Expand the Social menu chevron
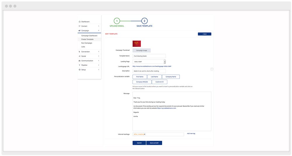Viewport: 292px width, 156px height. click(98, 56)
